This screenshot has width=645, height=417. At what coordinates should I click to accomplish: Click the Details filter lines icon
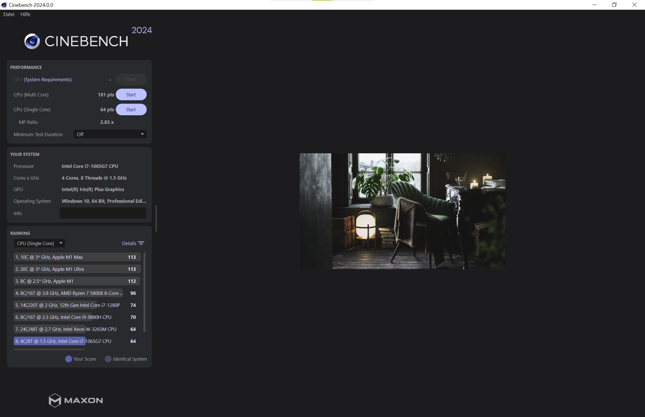tap(141, 243)
